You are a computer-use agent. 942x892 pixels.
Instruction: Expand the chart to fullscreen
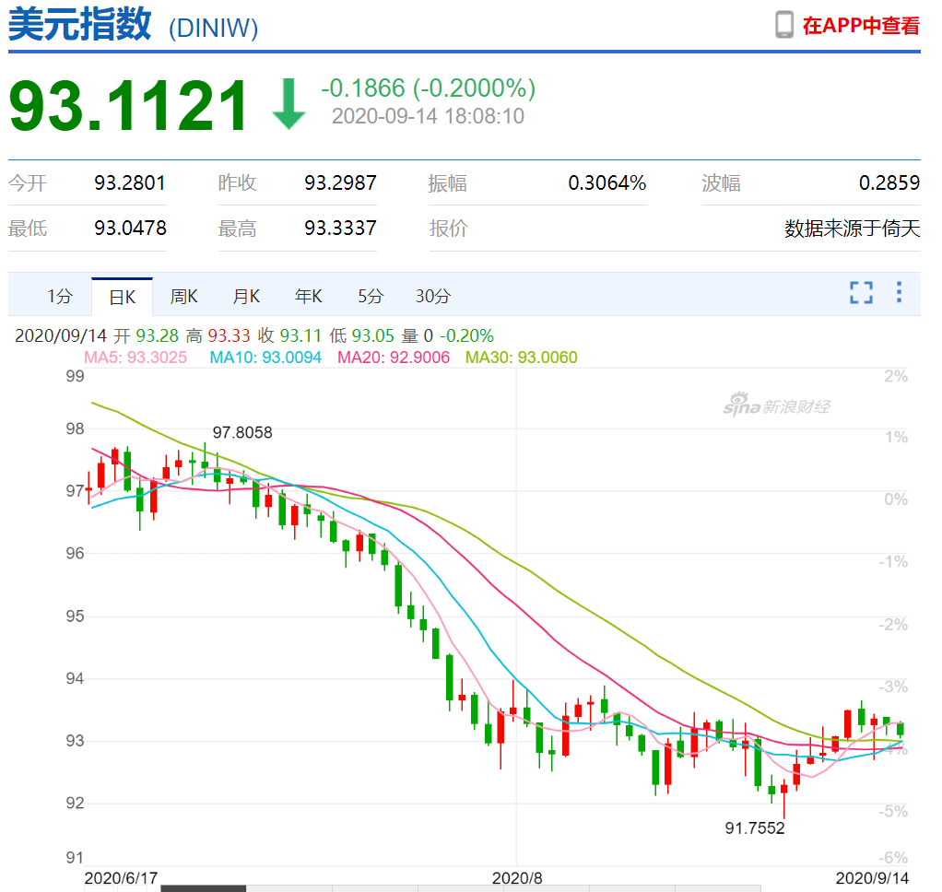point(861,294)
